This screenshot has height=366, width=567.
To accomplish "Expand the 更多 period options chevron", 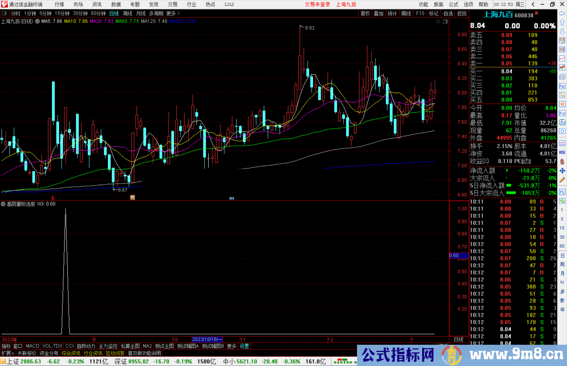I will [x=178, y=13].
